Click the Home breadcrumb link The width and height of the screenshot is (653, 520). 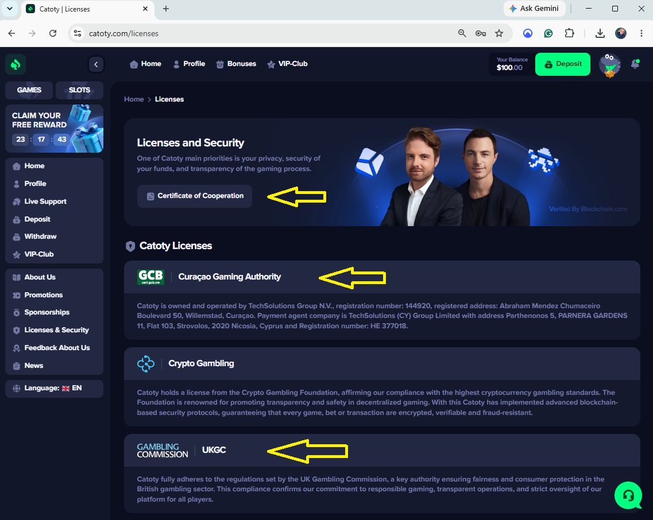click(x=134, y=99)
